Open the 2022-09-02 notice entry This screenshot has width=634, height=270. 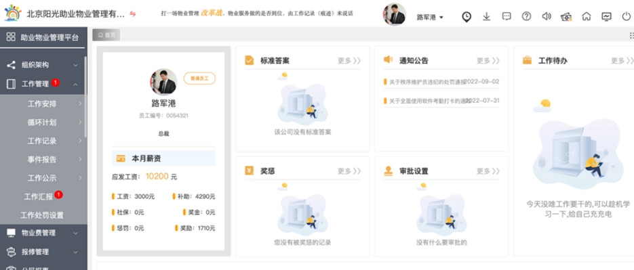(441, 82)
